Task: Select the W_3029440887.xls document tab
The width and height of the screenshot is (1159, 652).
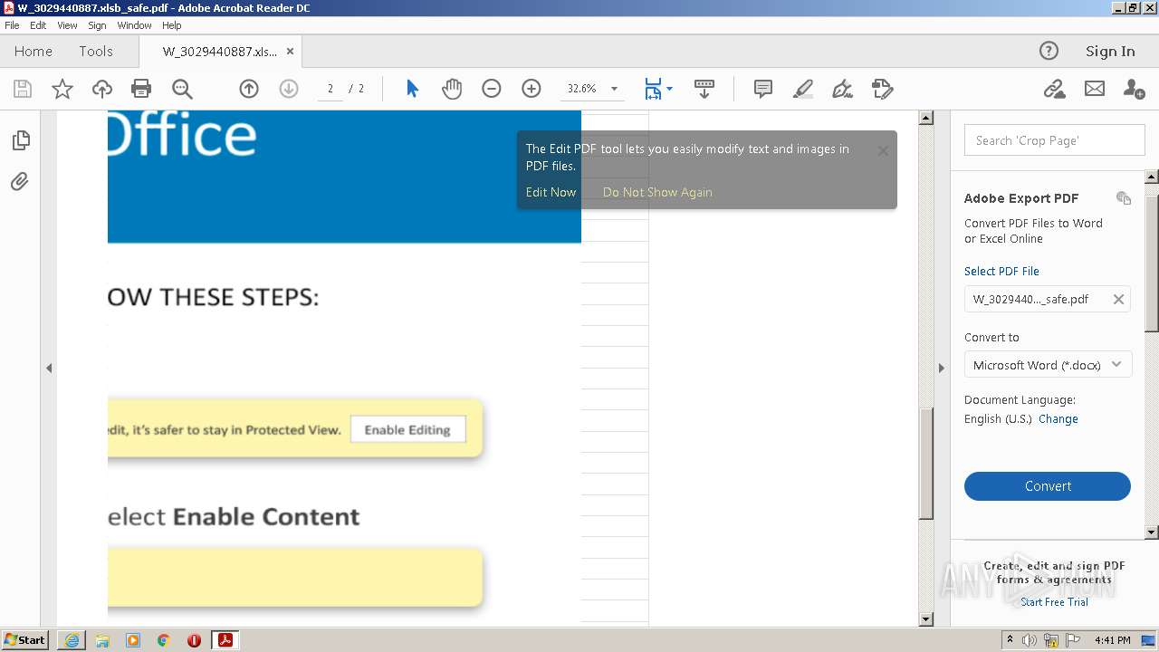Action: 220,52
